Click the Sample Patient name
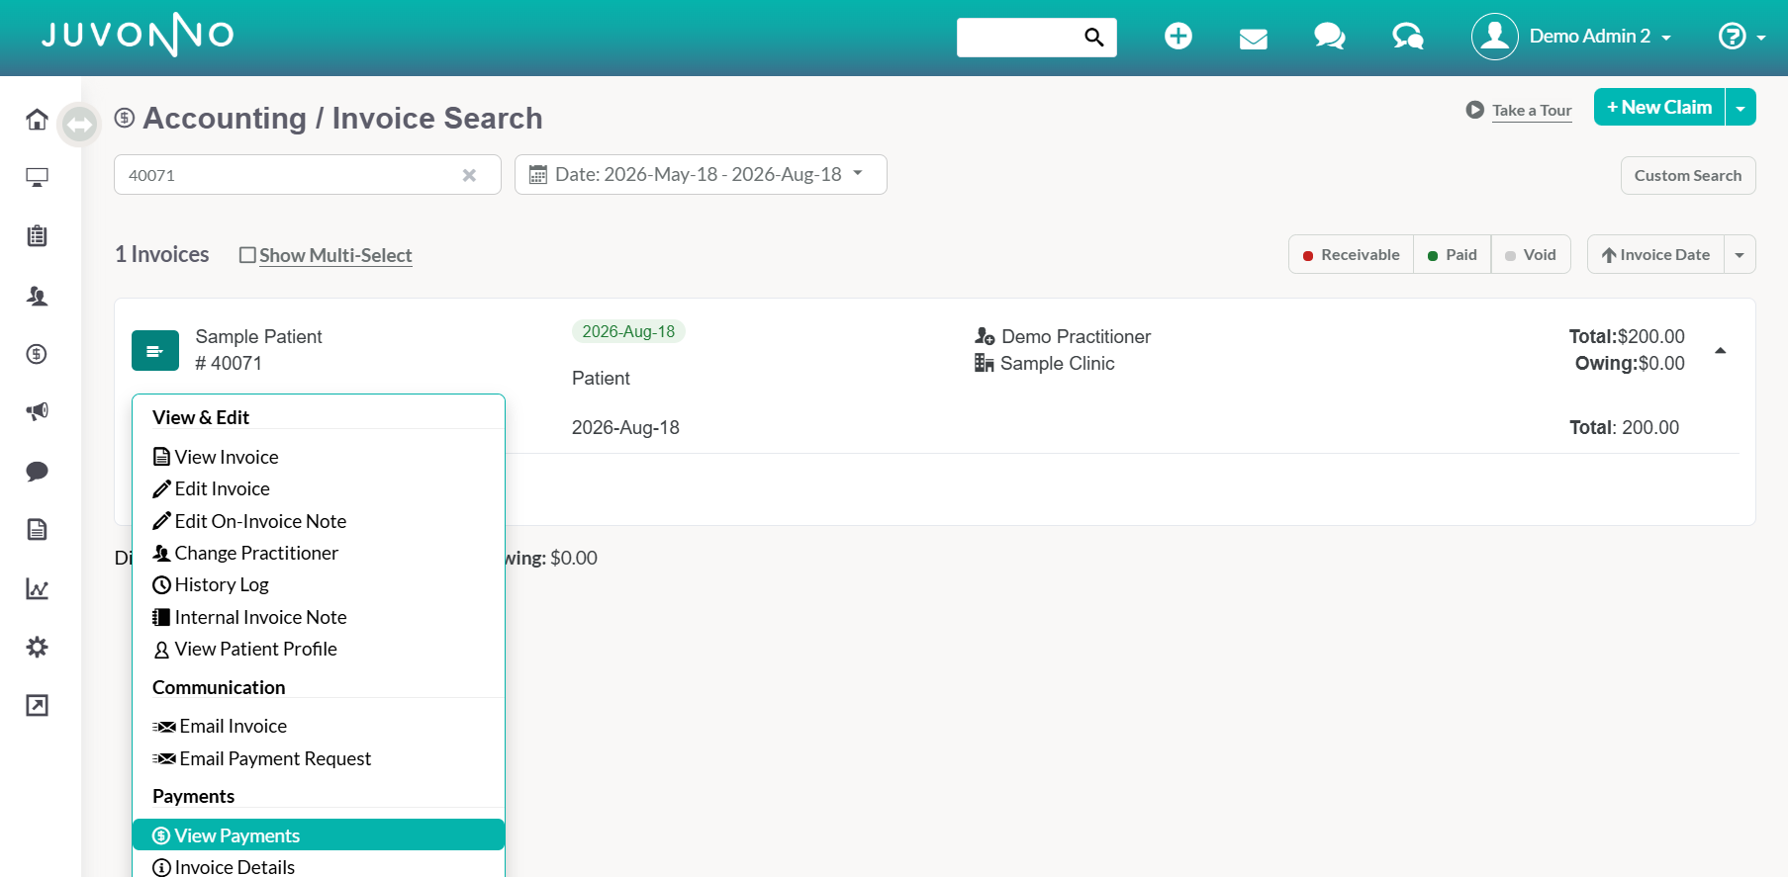1788x877 pixels. click(x=258, y=336)
